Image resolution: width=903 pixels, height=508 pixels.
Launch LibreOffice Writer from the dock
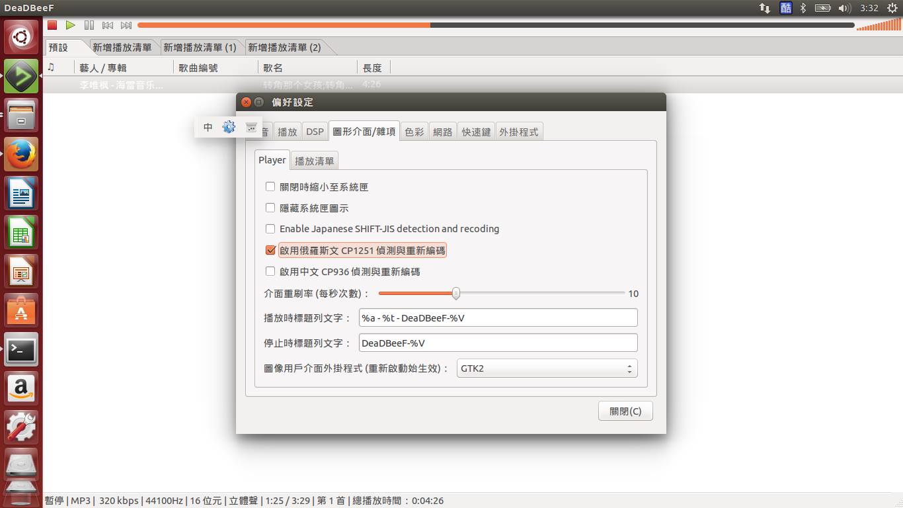tap(21, 192)
